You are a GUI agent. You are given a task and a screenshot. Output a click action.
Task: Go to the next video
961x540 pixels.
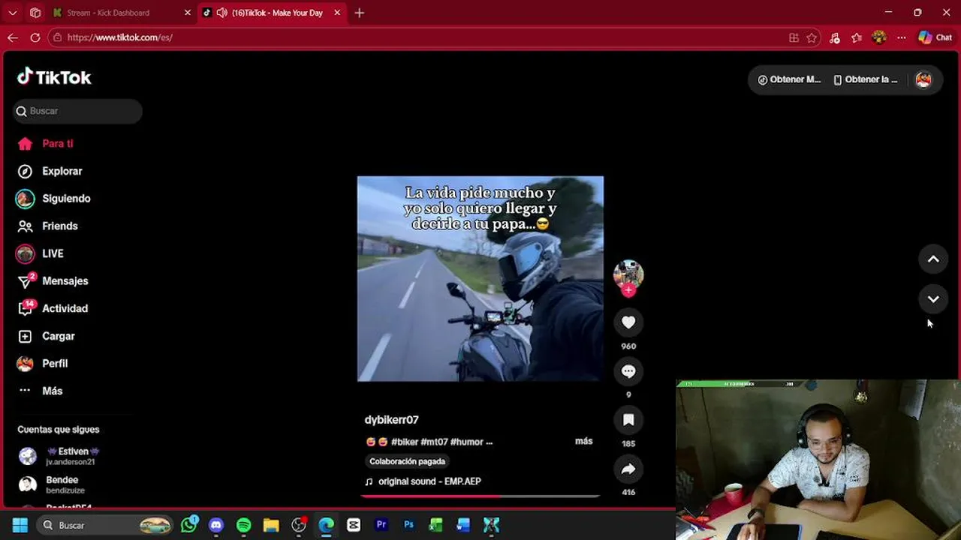click(933, 298)
